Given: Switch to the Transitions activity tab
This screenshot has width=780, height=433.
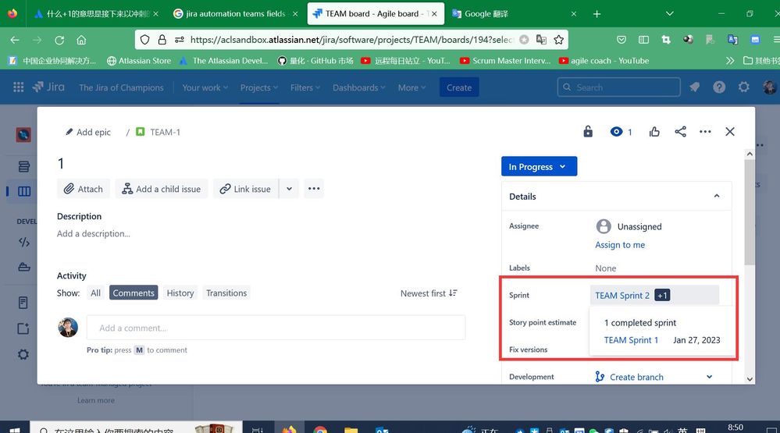Looking at the screenshot, I should (226, 293).
